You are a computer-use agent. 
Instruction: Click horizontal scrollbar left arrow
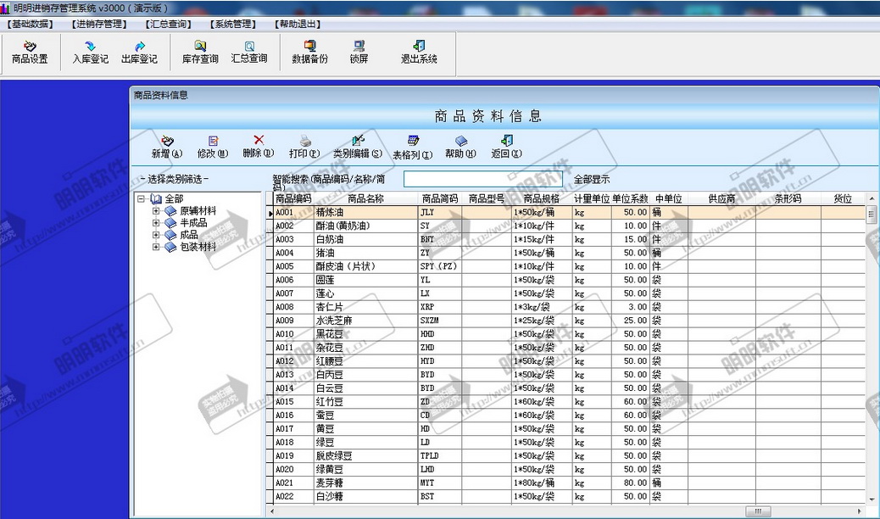(273, 511)
